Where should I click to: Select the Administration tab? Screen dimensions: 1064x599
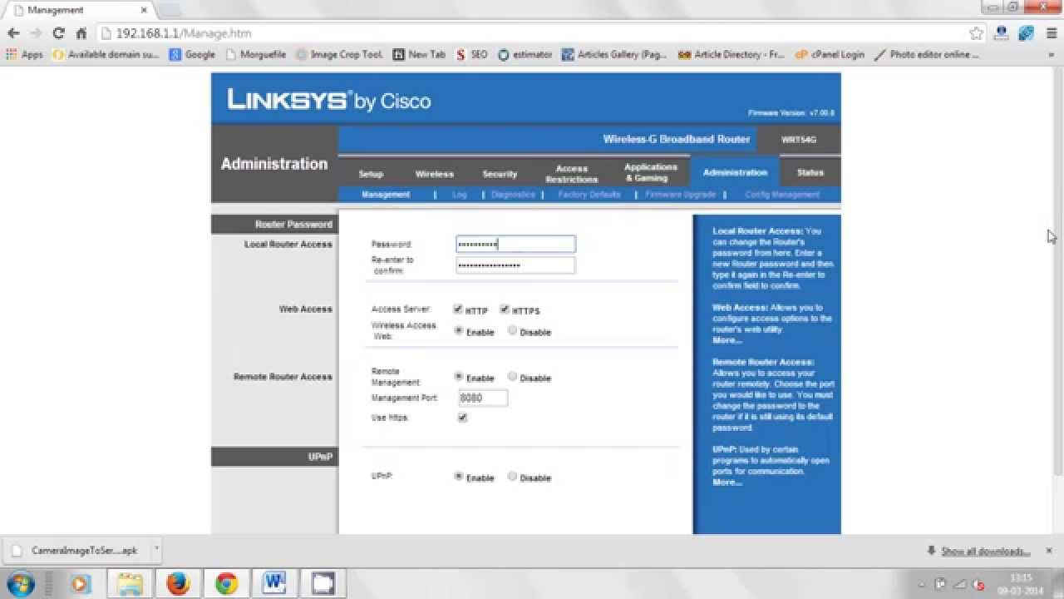735,172
